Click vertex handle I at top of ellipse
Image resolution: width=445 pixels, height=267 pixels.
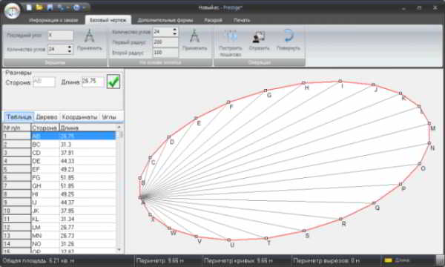coord(340,82)
